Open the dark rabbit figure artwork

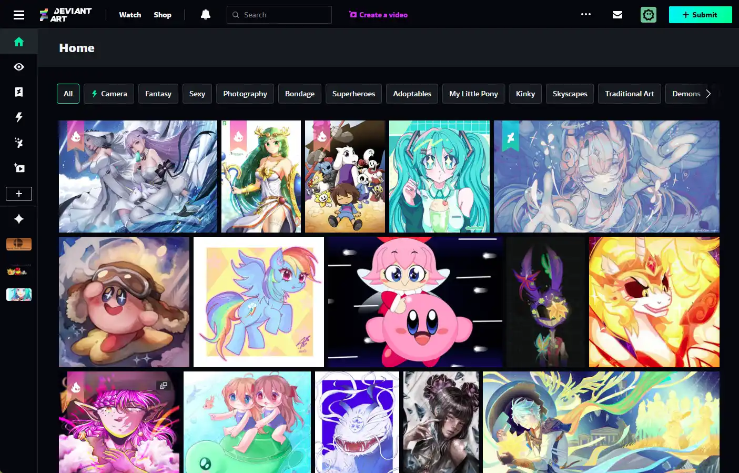coord(545,302)
